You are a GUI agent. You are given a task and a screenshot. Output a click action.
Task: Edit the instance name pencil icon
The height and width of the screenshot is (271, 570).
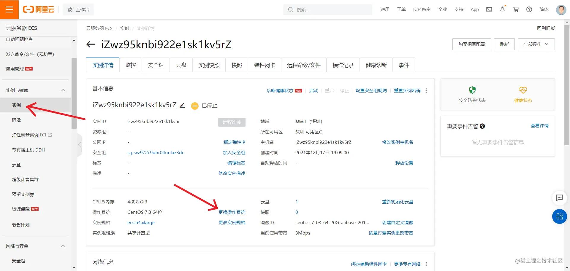click(182, 105)
